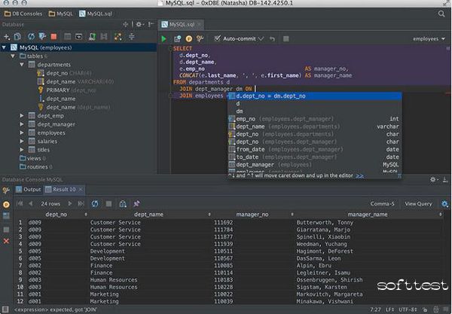Select from_date in completion list
Viewport: 452px width, 314px height.
[x=315, y=150]
